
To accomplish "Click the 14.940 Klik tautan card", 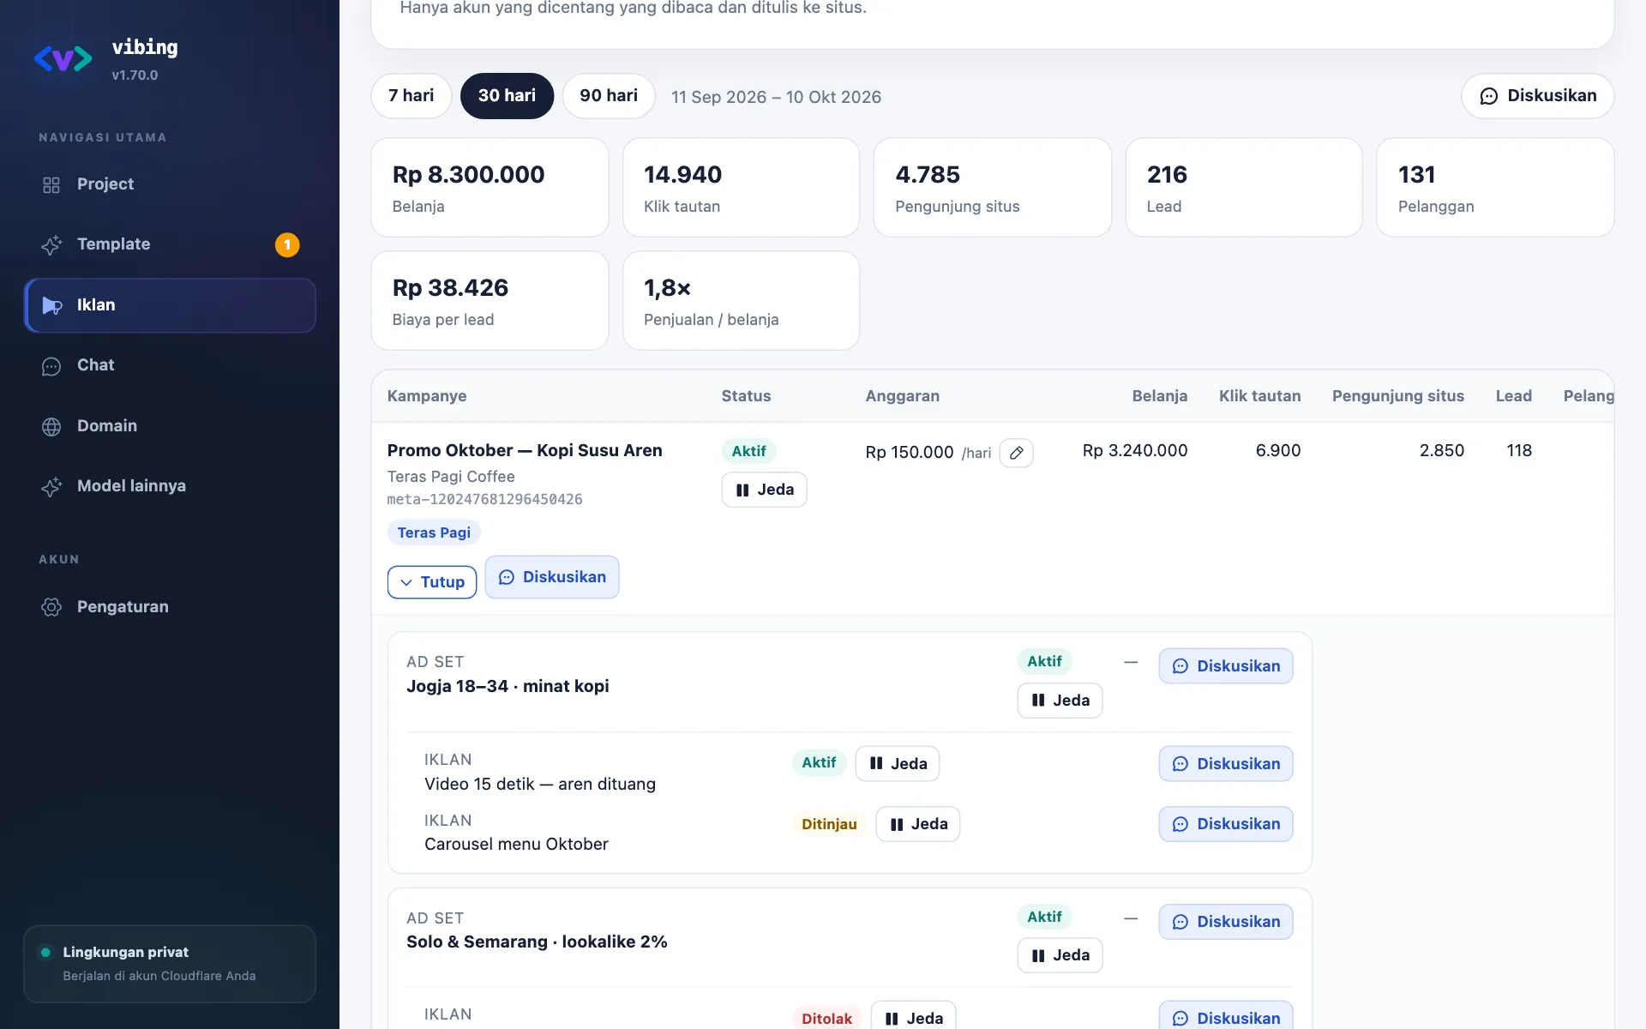I will coord(742,188).
